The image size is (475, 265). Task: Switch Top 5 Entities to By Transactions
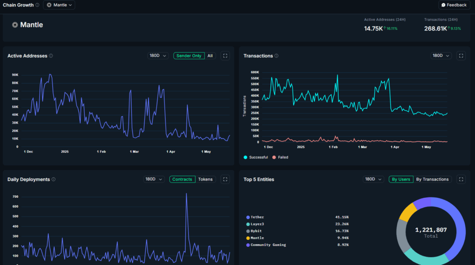pos(432,179)
